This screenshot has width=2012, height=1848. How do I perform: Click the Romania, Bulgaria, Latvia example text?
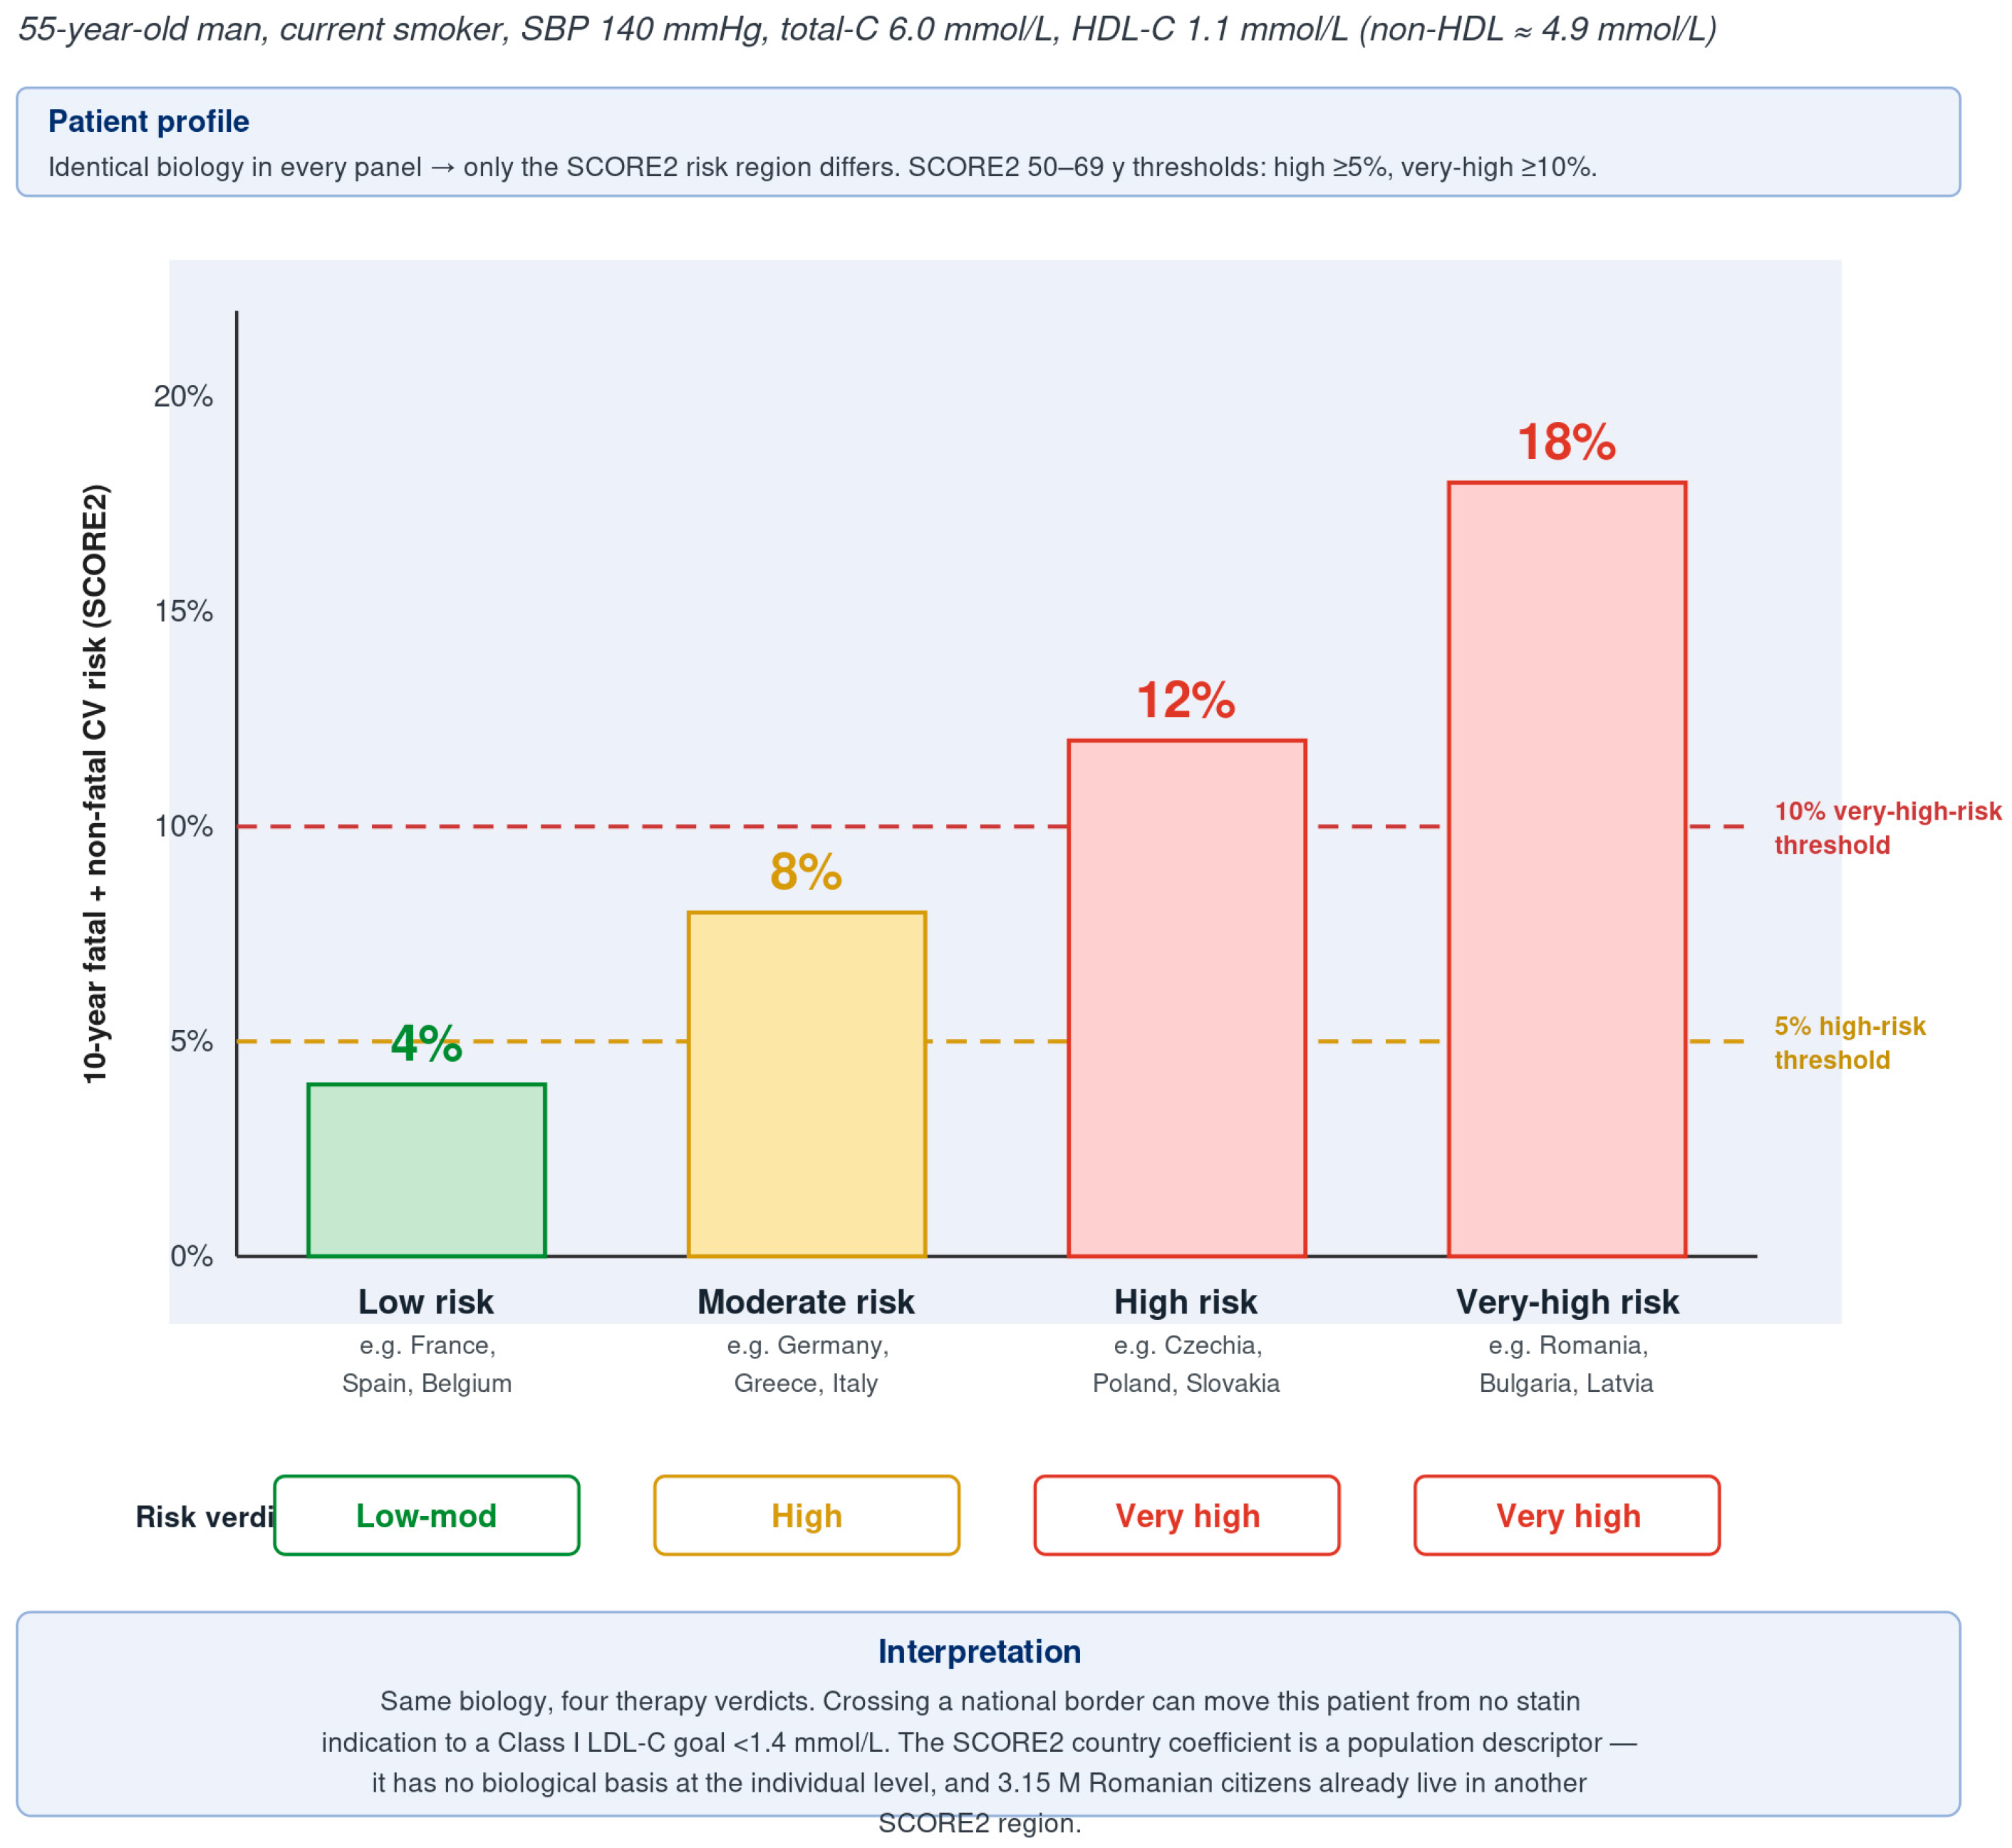(1566, 1364)
